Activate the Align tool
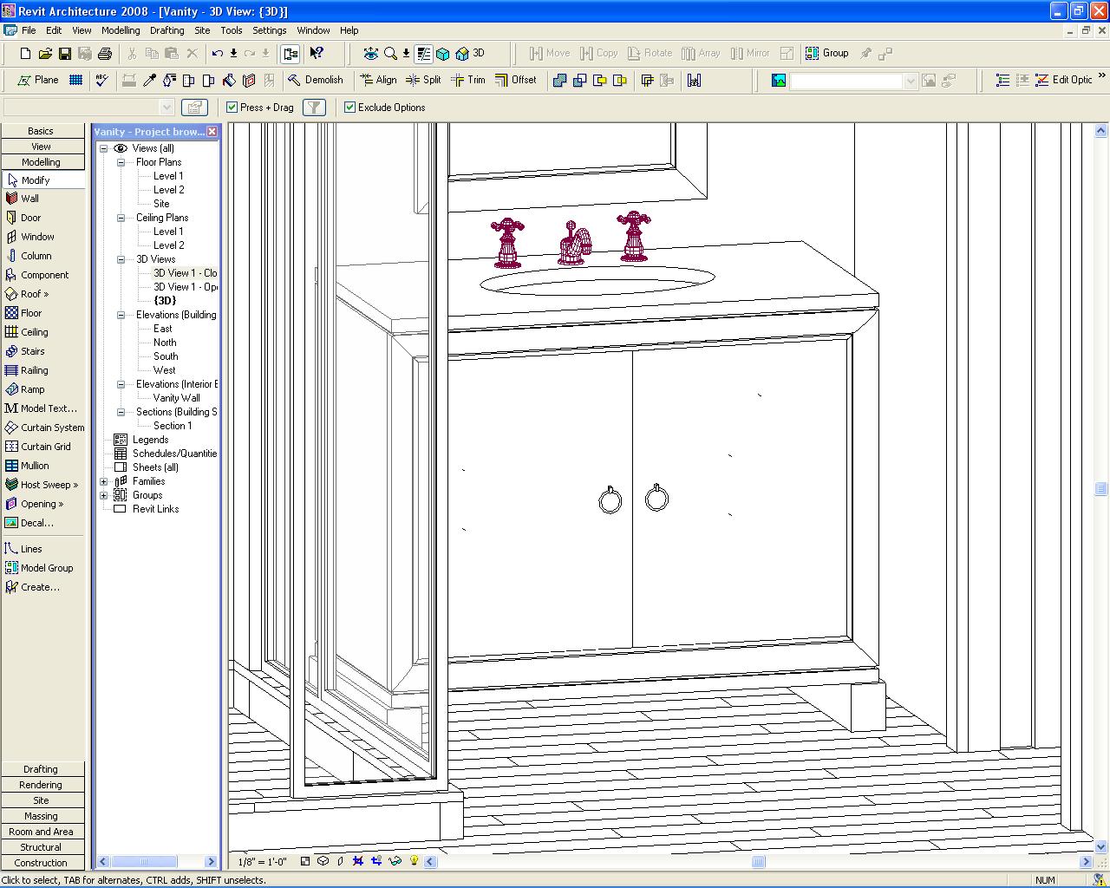This screenshot has width=1110, height=888. click(x=378, y=80)
